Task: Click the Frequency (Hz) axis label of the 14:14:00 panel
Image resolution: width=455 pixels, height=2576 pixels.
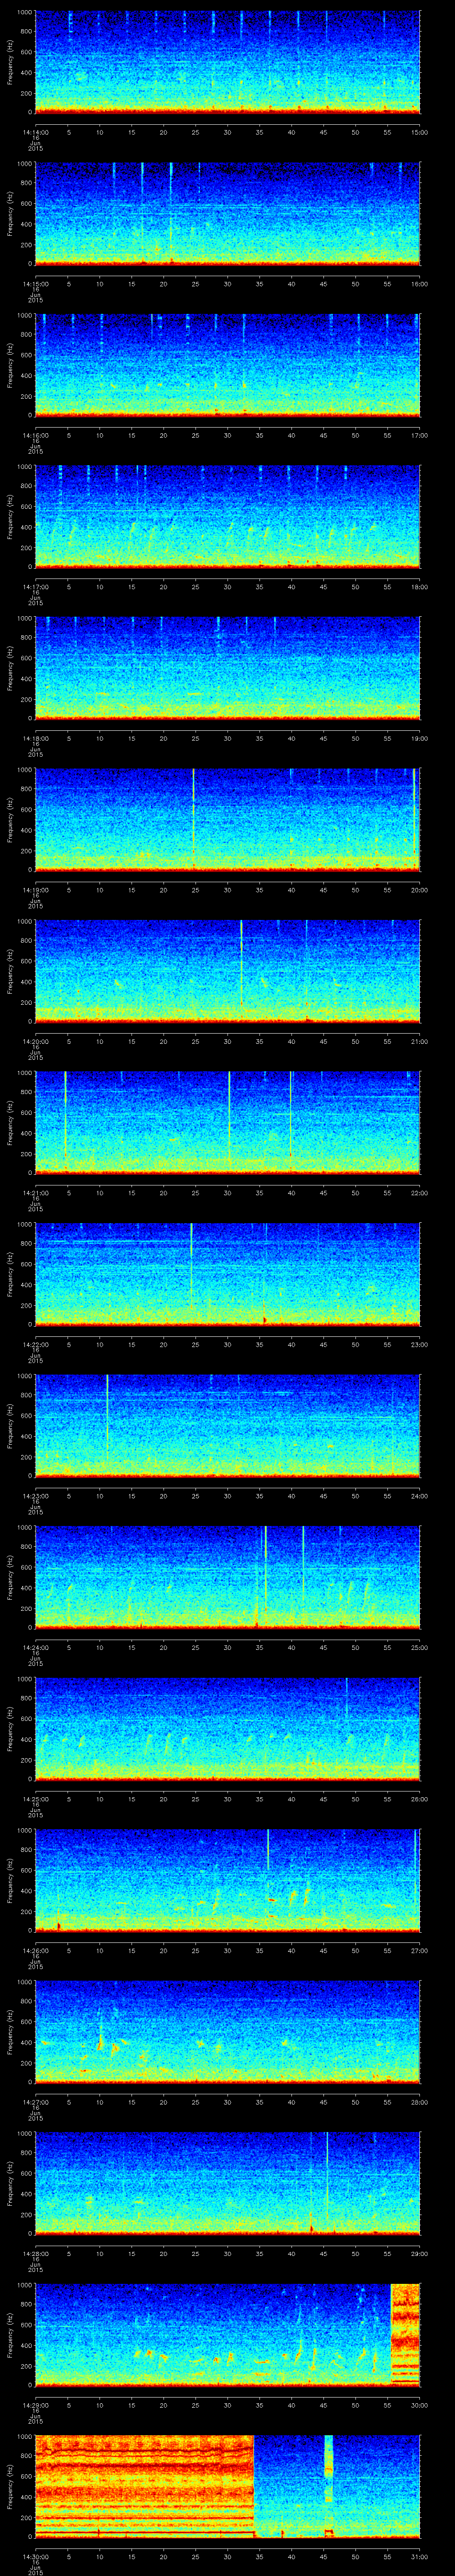Action: point(10,62)
